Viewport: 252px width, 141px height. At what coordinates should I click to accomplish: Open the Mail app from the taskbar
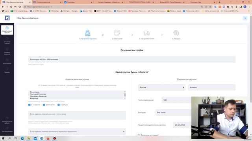click(35, 138)
